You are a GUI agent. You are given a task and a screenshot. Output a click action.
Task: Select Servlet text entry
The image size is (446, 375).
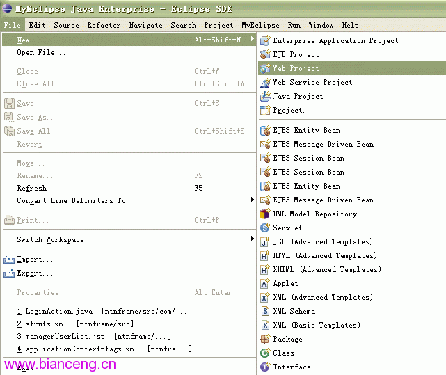[287, 228]
